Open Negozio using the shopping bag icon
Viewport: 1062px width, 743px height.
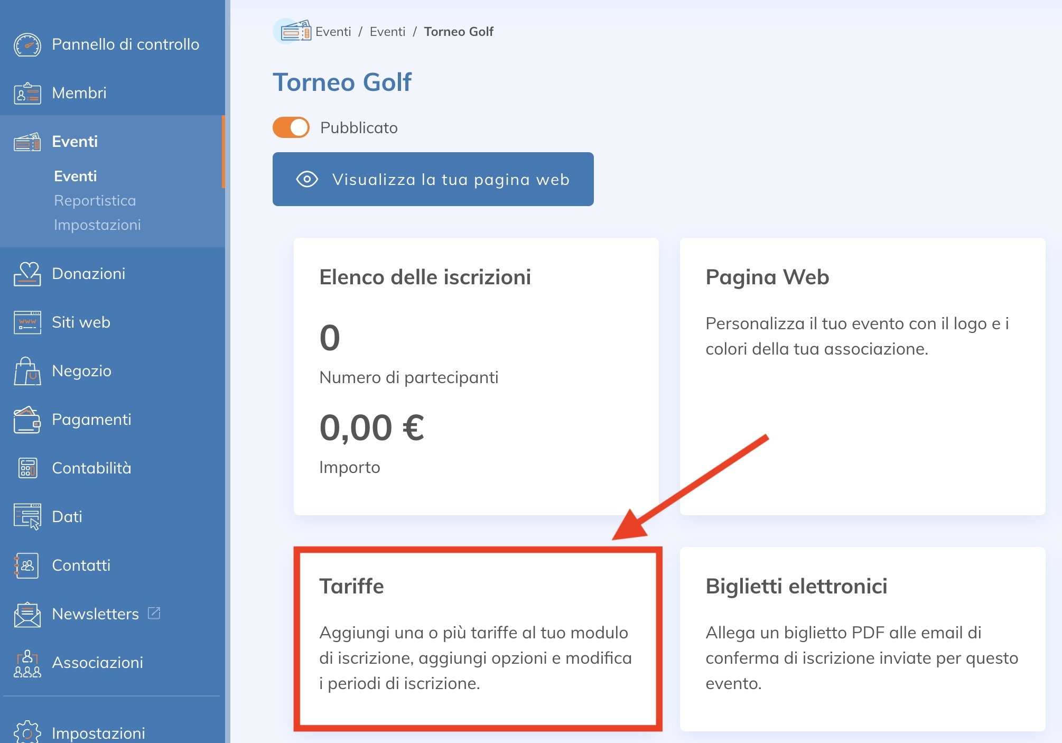(x=27, y=370)
